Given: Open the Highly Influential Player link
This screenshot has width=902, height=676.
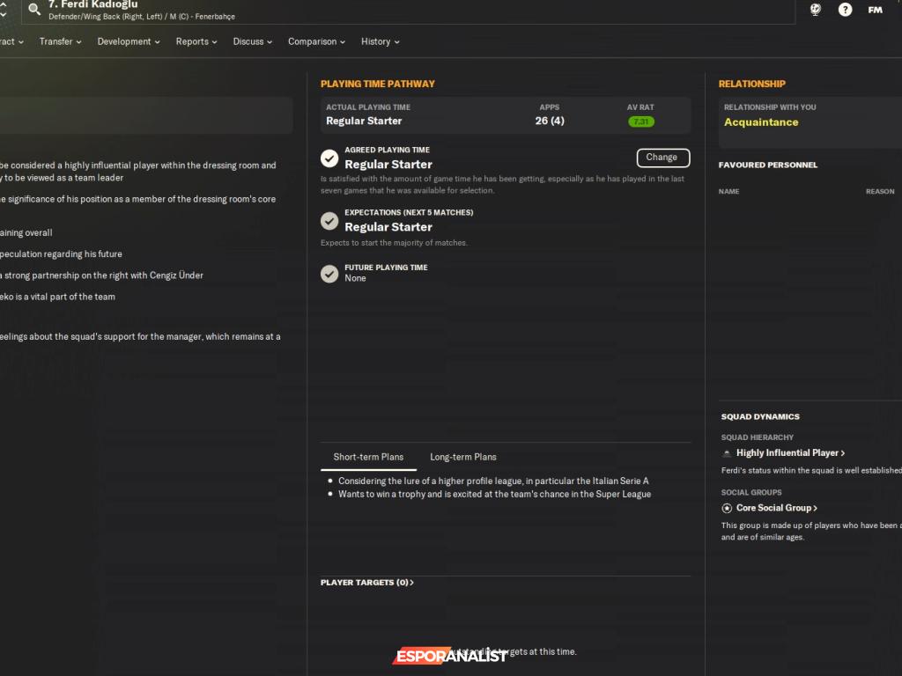Looking at the screenshot, I should 790,453.
